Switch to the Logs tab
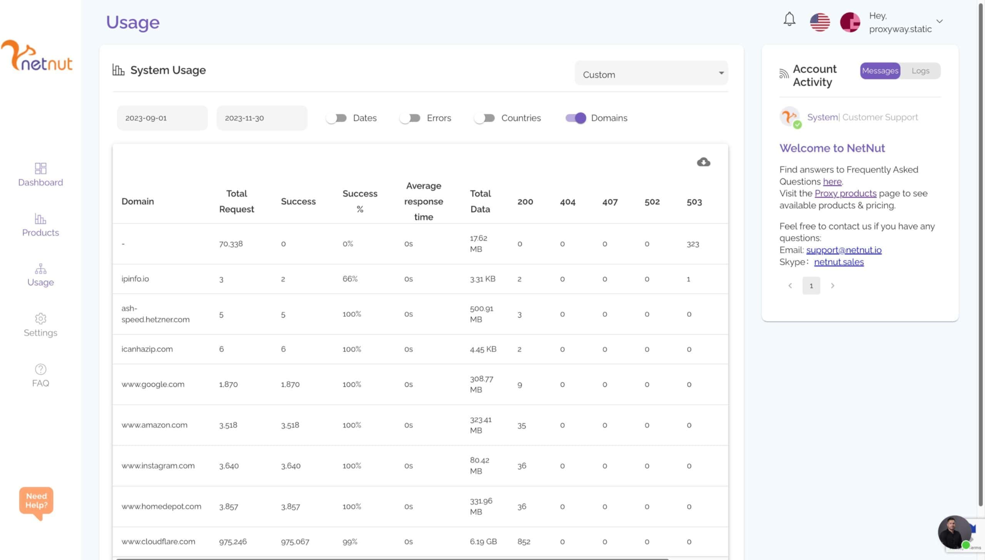 pos(920,71)
